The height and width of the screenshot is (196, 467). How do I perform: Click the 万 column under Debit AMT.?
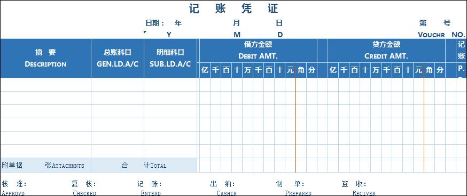pyautogui.click(x=247, y=70)
